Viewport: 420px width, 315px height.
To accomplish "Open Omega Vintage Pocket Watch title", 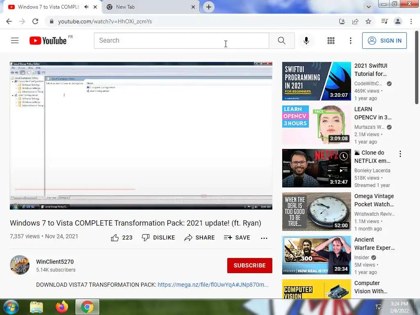I will 374,200.
